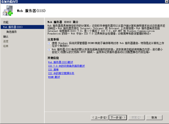169x124 pixels.
Task: Select the greyed 结果 step
Action: coord(6,46)
